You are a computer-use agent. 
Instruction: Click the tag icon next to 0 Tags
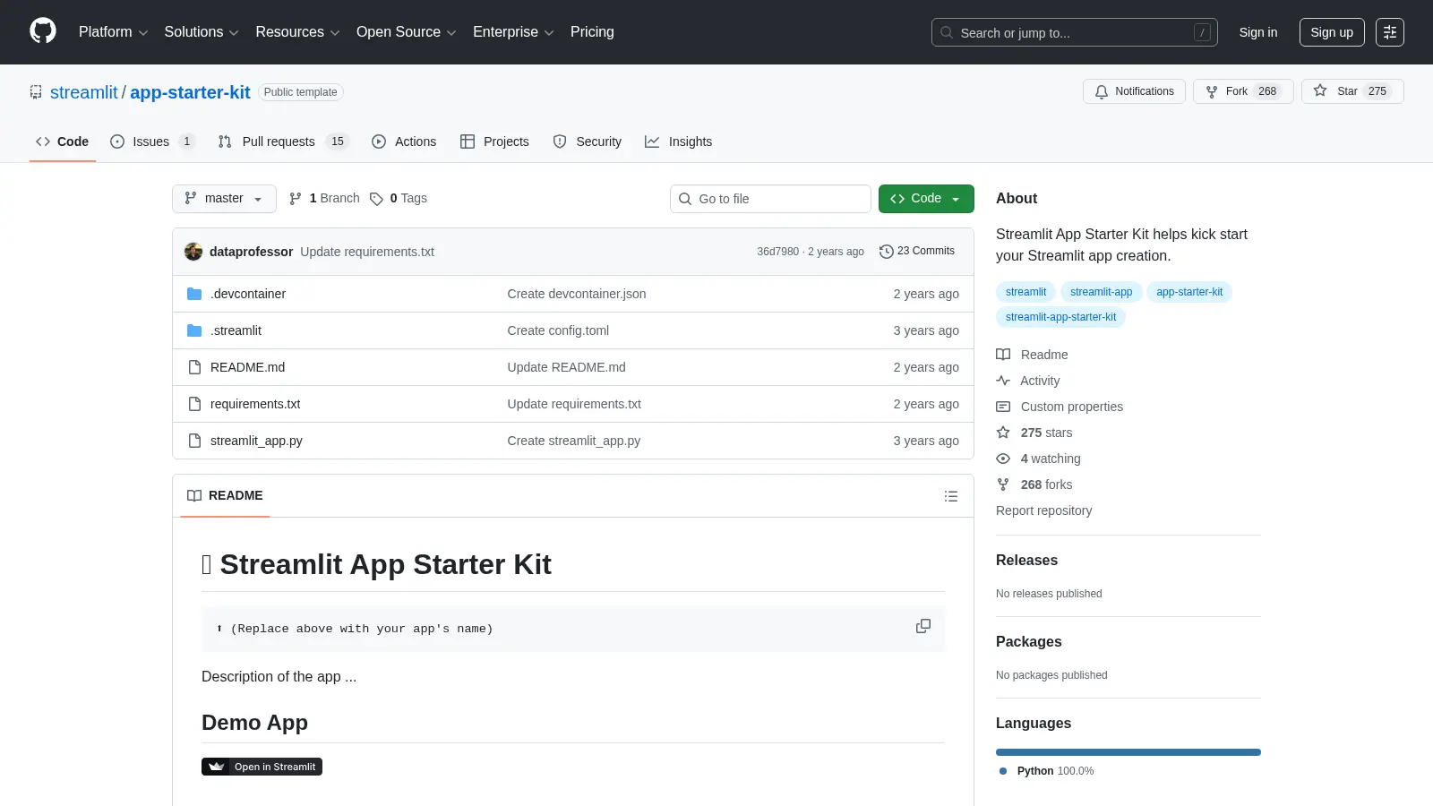(376, 199)
